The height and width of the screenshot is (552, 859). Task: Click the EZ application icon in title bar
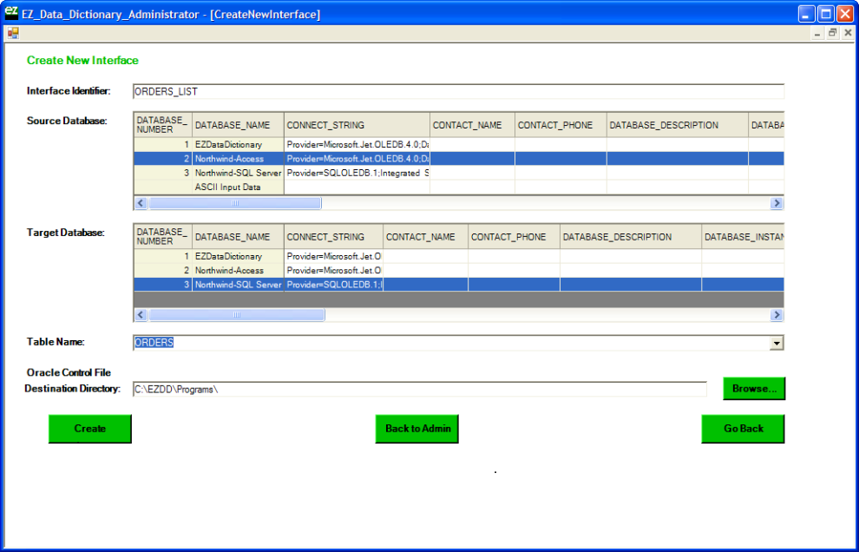[11, 13]
